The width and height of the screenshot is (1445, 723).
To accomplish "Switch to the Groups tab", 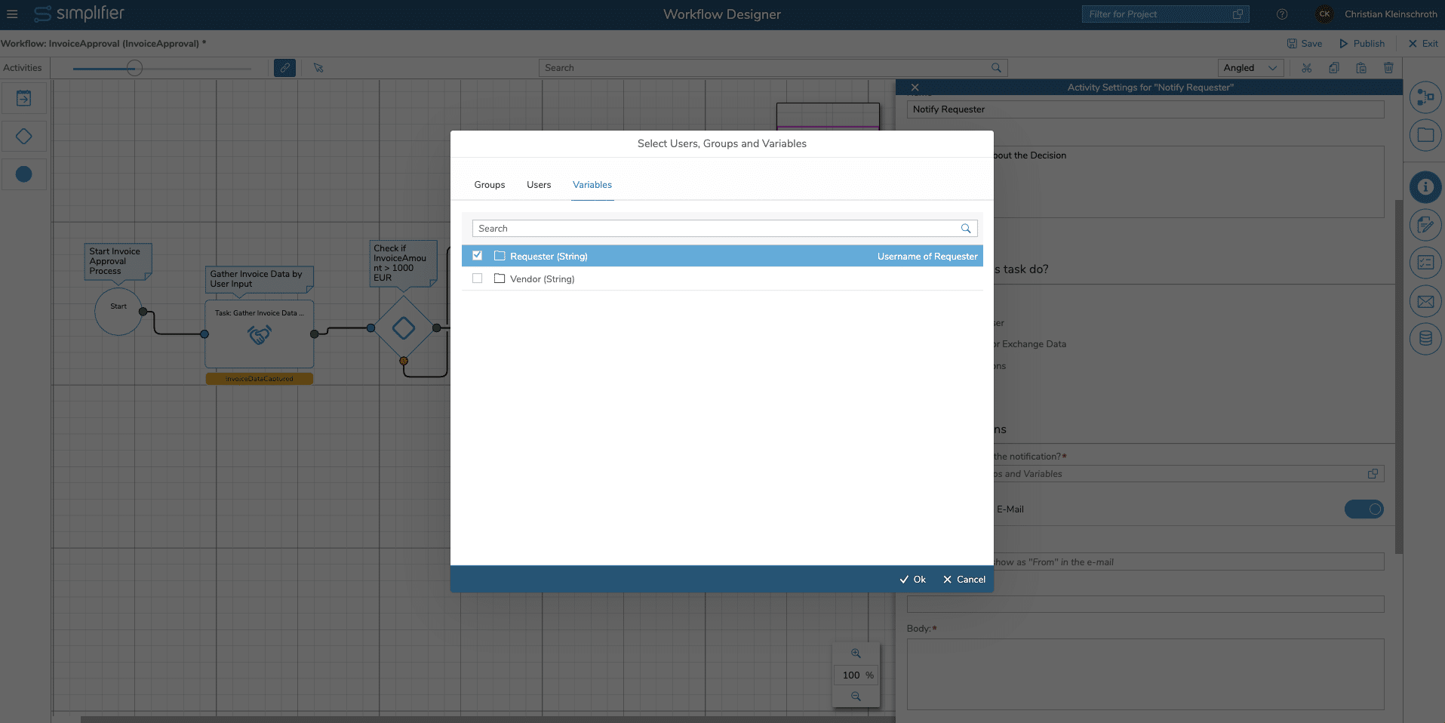I will (490, 185).
